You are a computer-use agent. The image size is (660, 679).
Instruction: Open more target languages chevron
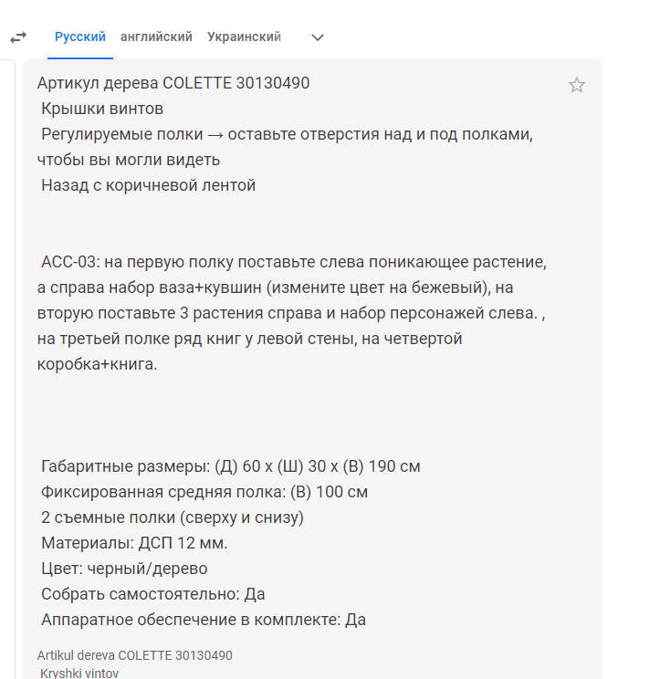pyautogui.click(x=318, y=37)
